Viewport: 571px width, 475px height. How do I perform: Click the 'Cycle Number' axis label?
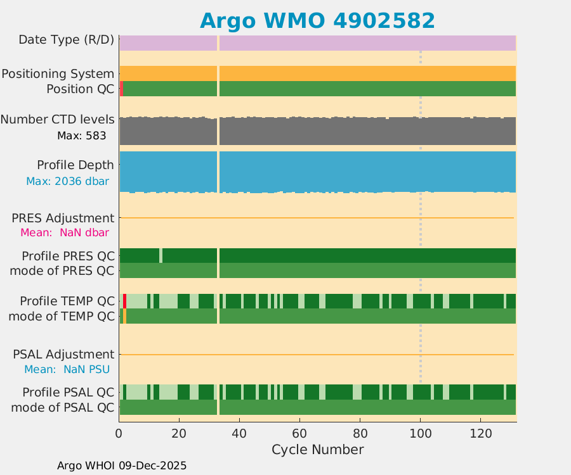[317, 450]
